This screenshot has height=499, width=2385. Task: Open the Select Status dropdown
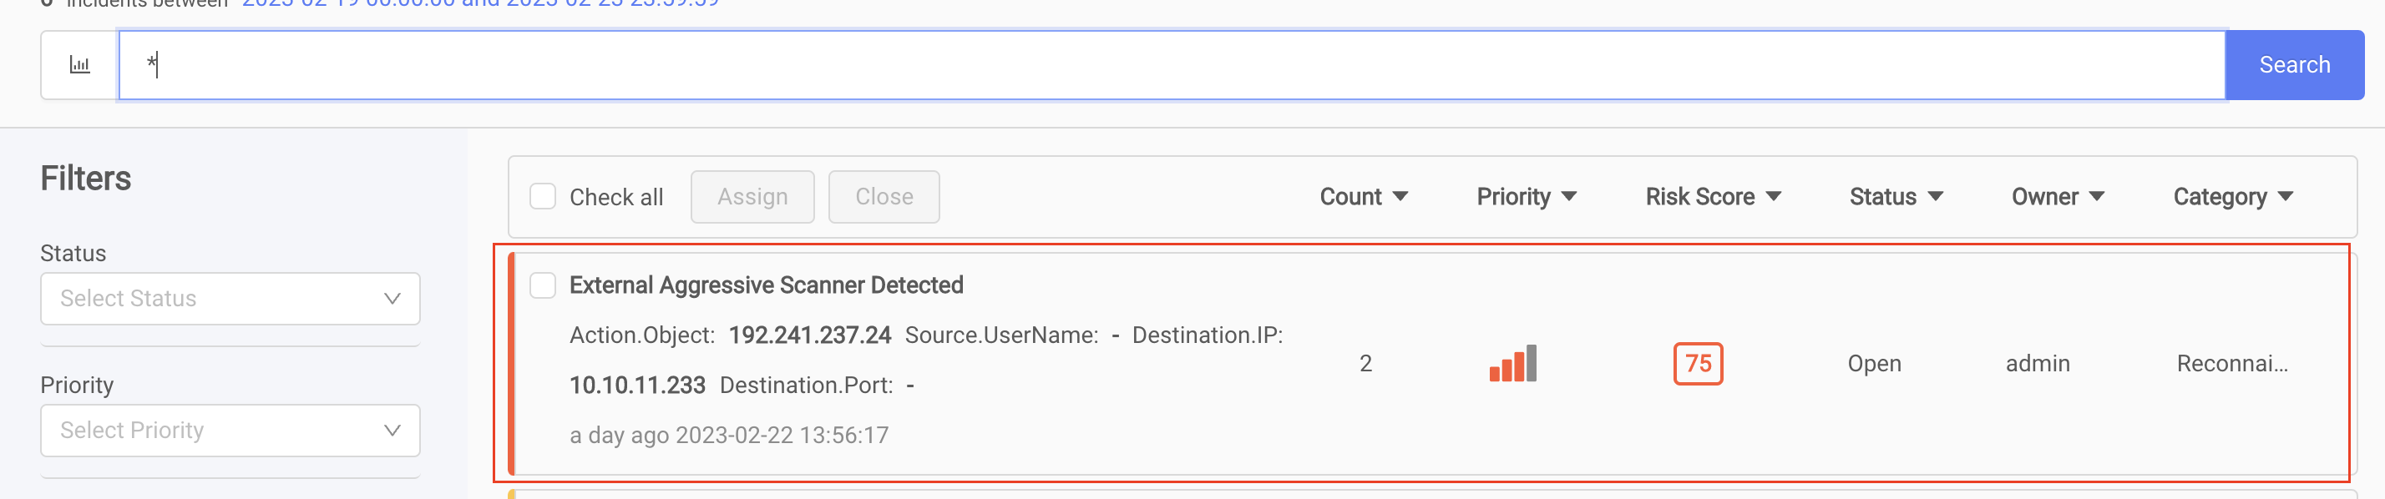[230, 298]
